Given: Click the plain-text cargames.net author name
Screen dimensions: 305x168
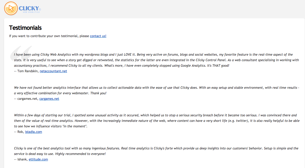Looking at the screenshot, I should [27, 99].
